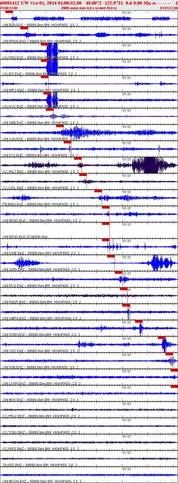Click the pick marker on UW GBB trace
The width and height of the screenshot is (178, 483).
coord(50,109)
